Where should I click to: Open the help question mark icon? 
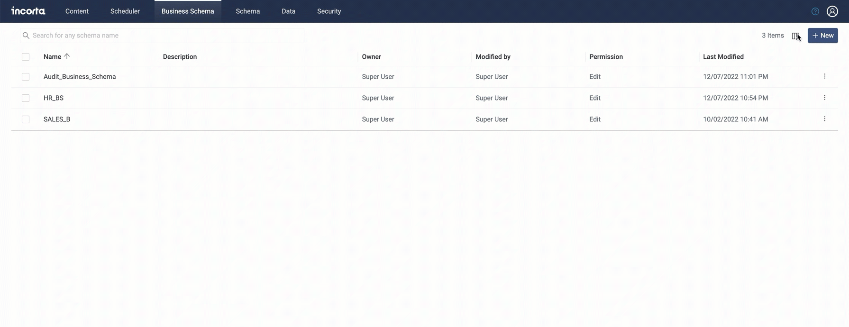[815, 11]
